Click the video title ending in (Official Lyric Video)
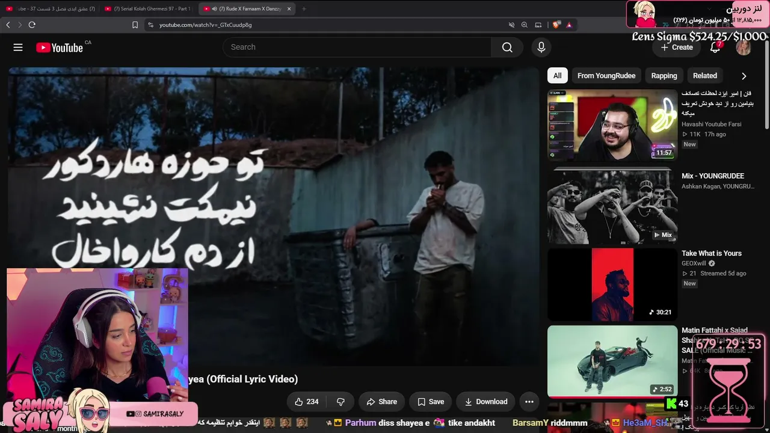Viewport: 770px width, 433px height. click(x=243, y=379)
